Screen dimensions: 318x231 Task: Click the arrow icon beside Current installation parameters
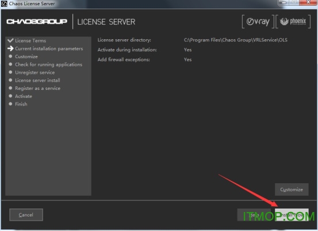[10, 48]
